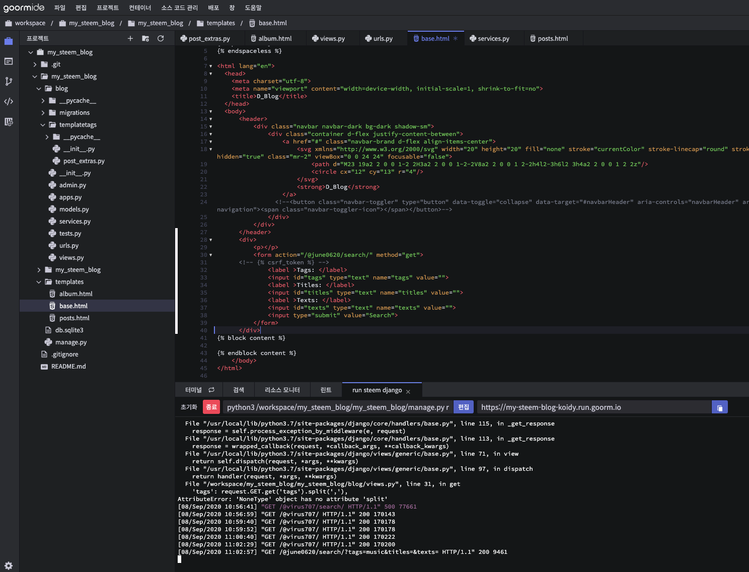The width and height of the screenshot is (749, 572).
Task: Select apps.py in the project tree
Action: coord(97,197)
